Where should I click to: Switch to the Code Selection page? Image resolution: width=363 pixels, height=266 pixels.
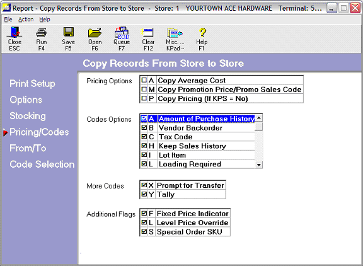(42, 165)
